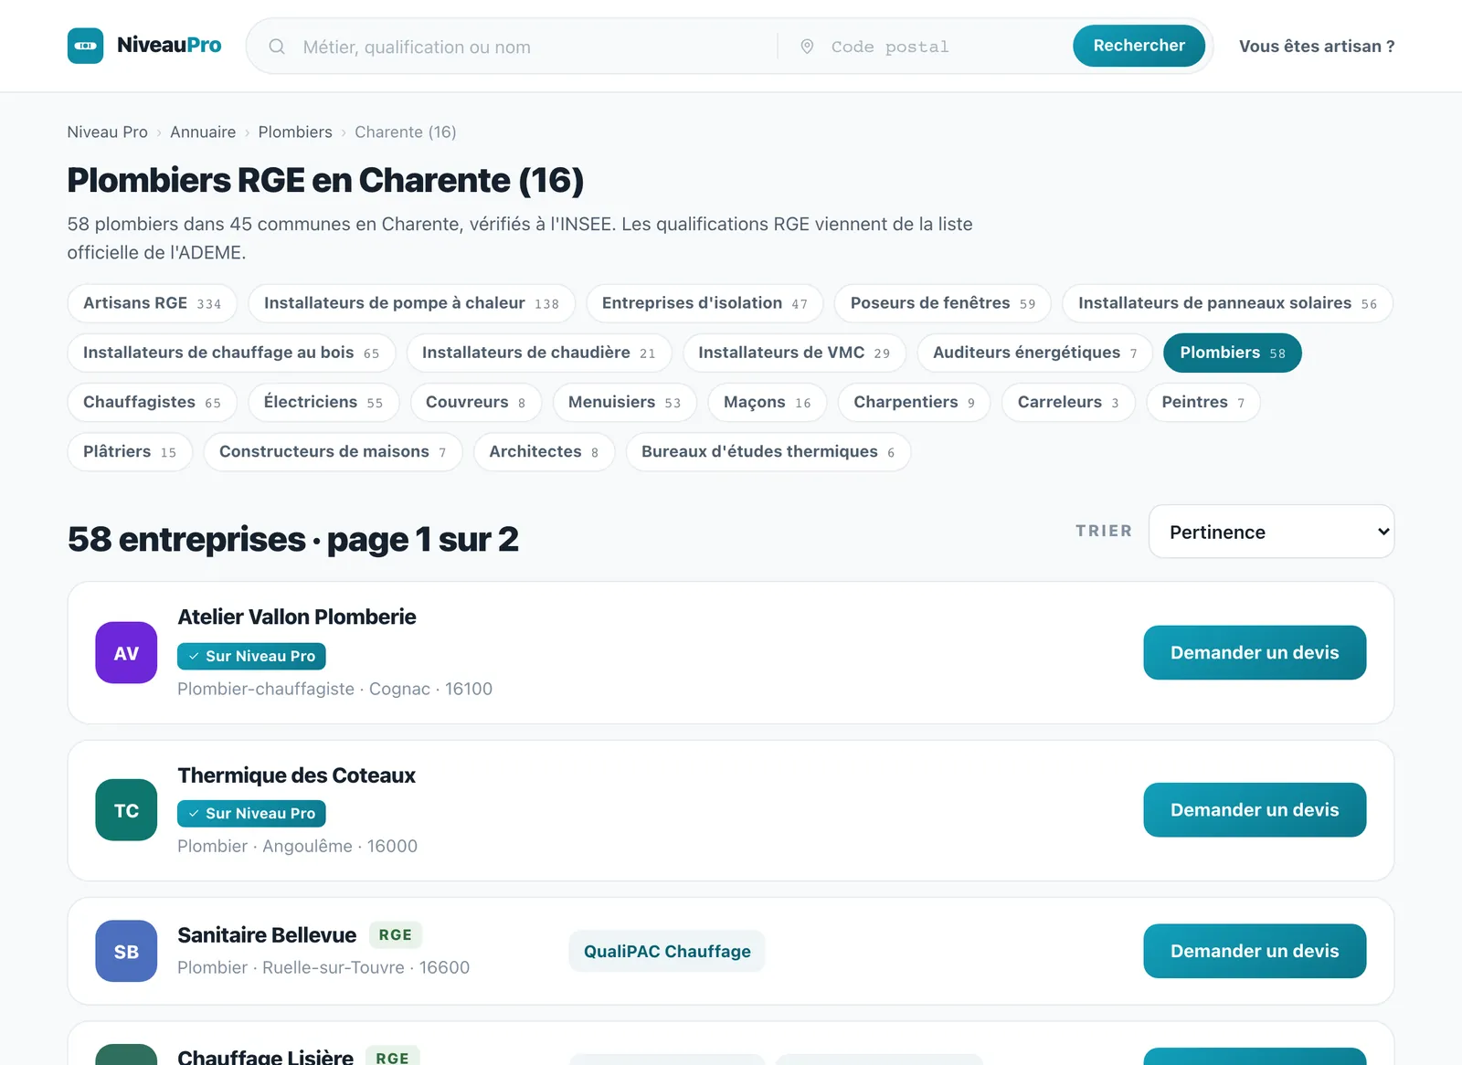1462x1065 pixels.
Task: Select Installateurs de chaudière filter
Action: (539, 353)
